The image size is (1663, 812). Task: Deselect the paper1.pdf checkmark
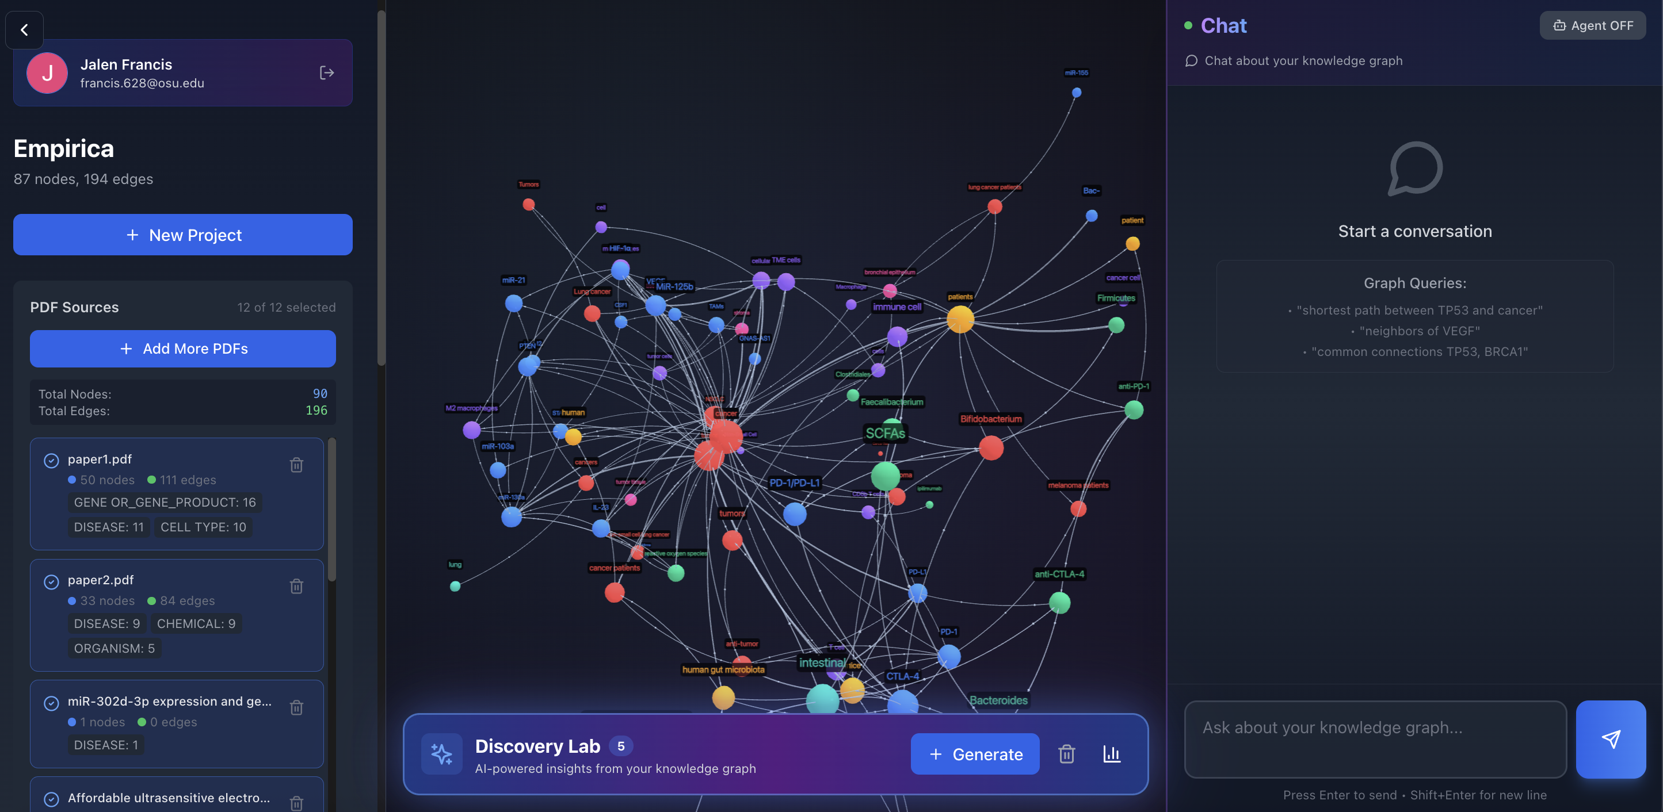(x=51, y=460)
